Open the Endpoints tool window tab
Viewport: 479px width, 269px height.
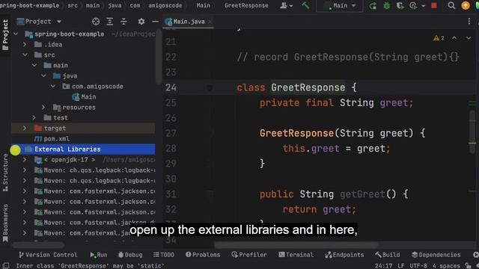pyautogui.click(x=344, y=255)
